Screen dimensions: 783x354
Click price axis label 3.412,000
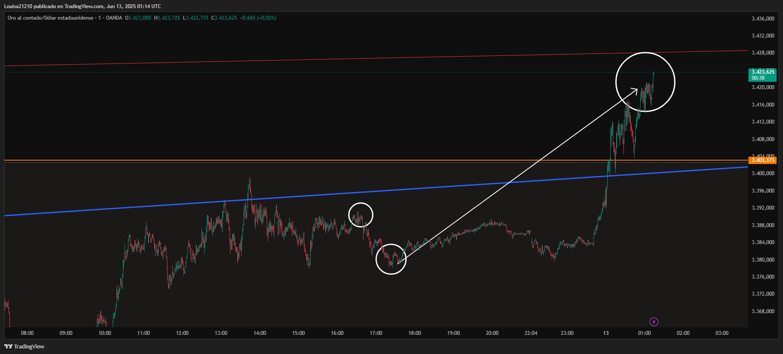pos(763,122)
